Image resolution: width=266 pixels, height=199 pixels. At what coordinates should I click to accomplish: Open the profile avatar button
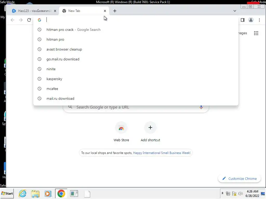pyautogui.click(x=251, y=20)
